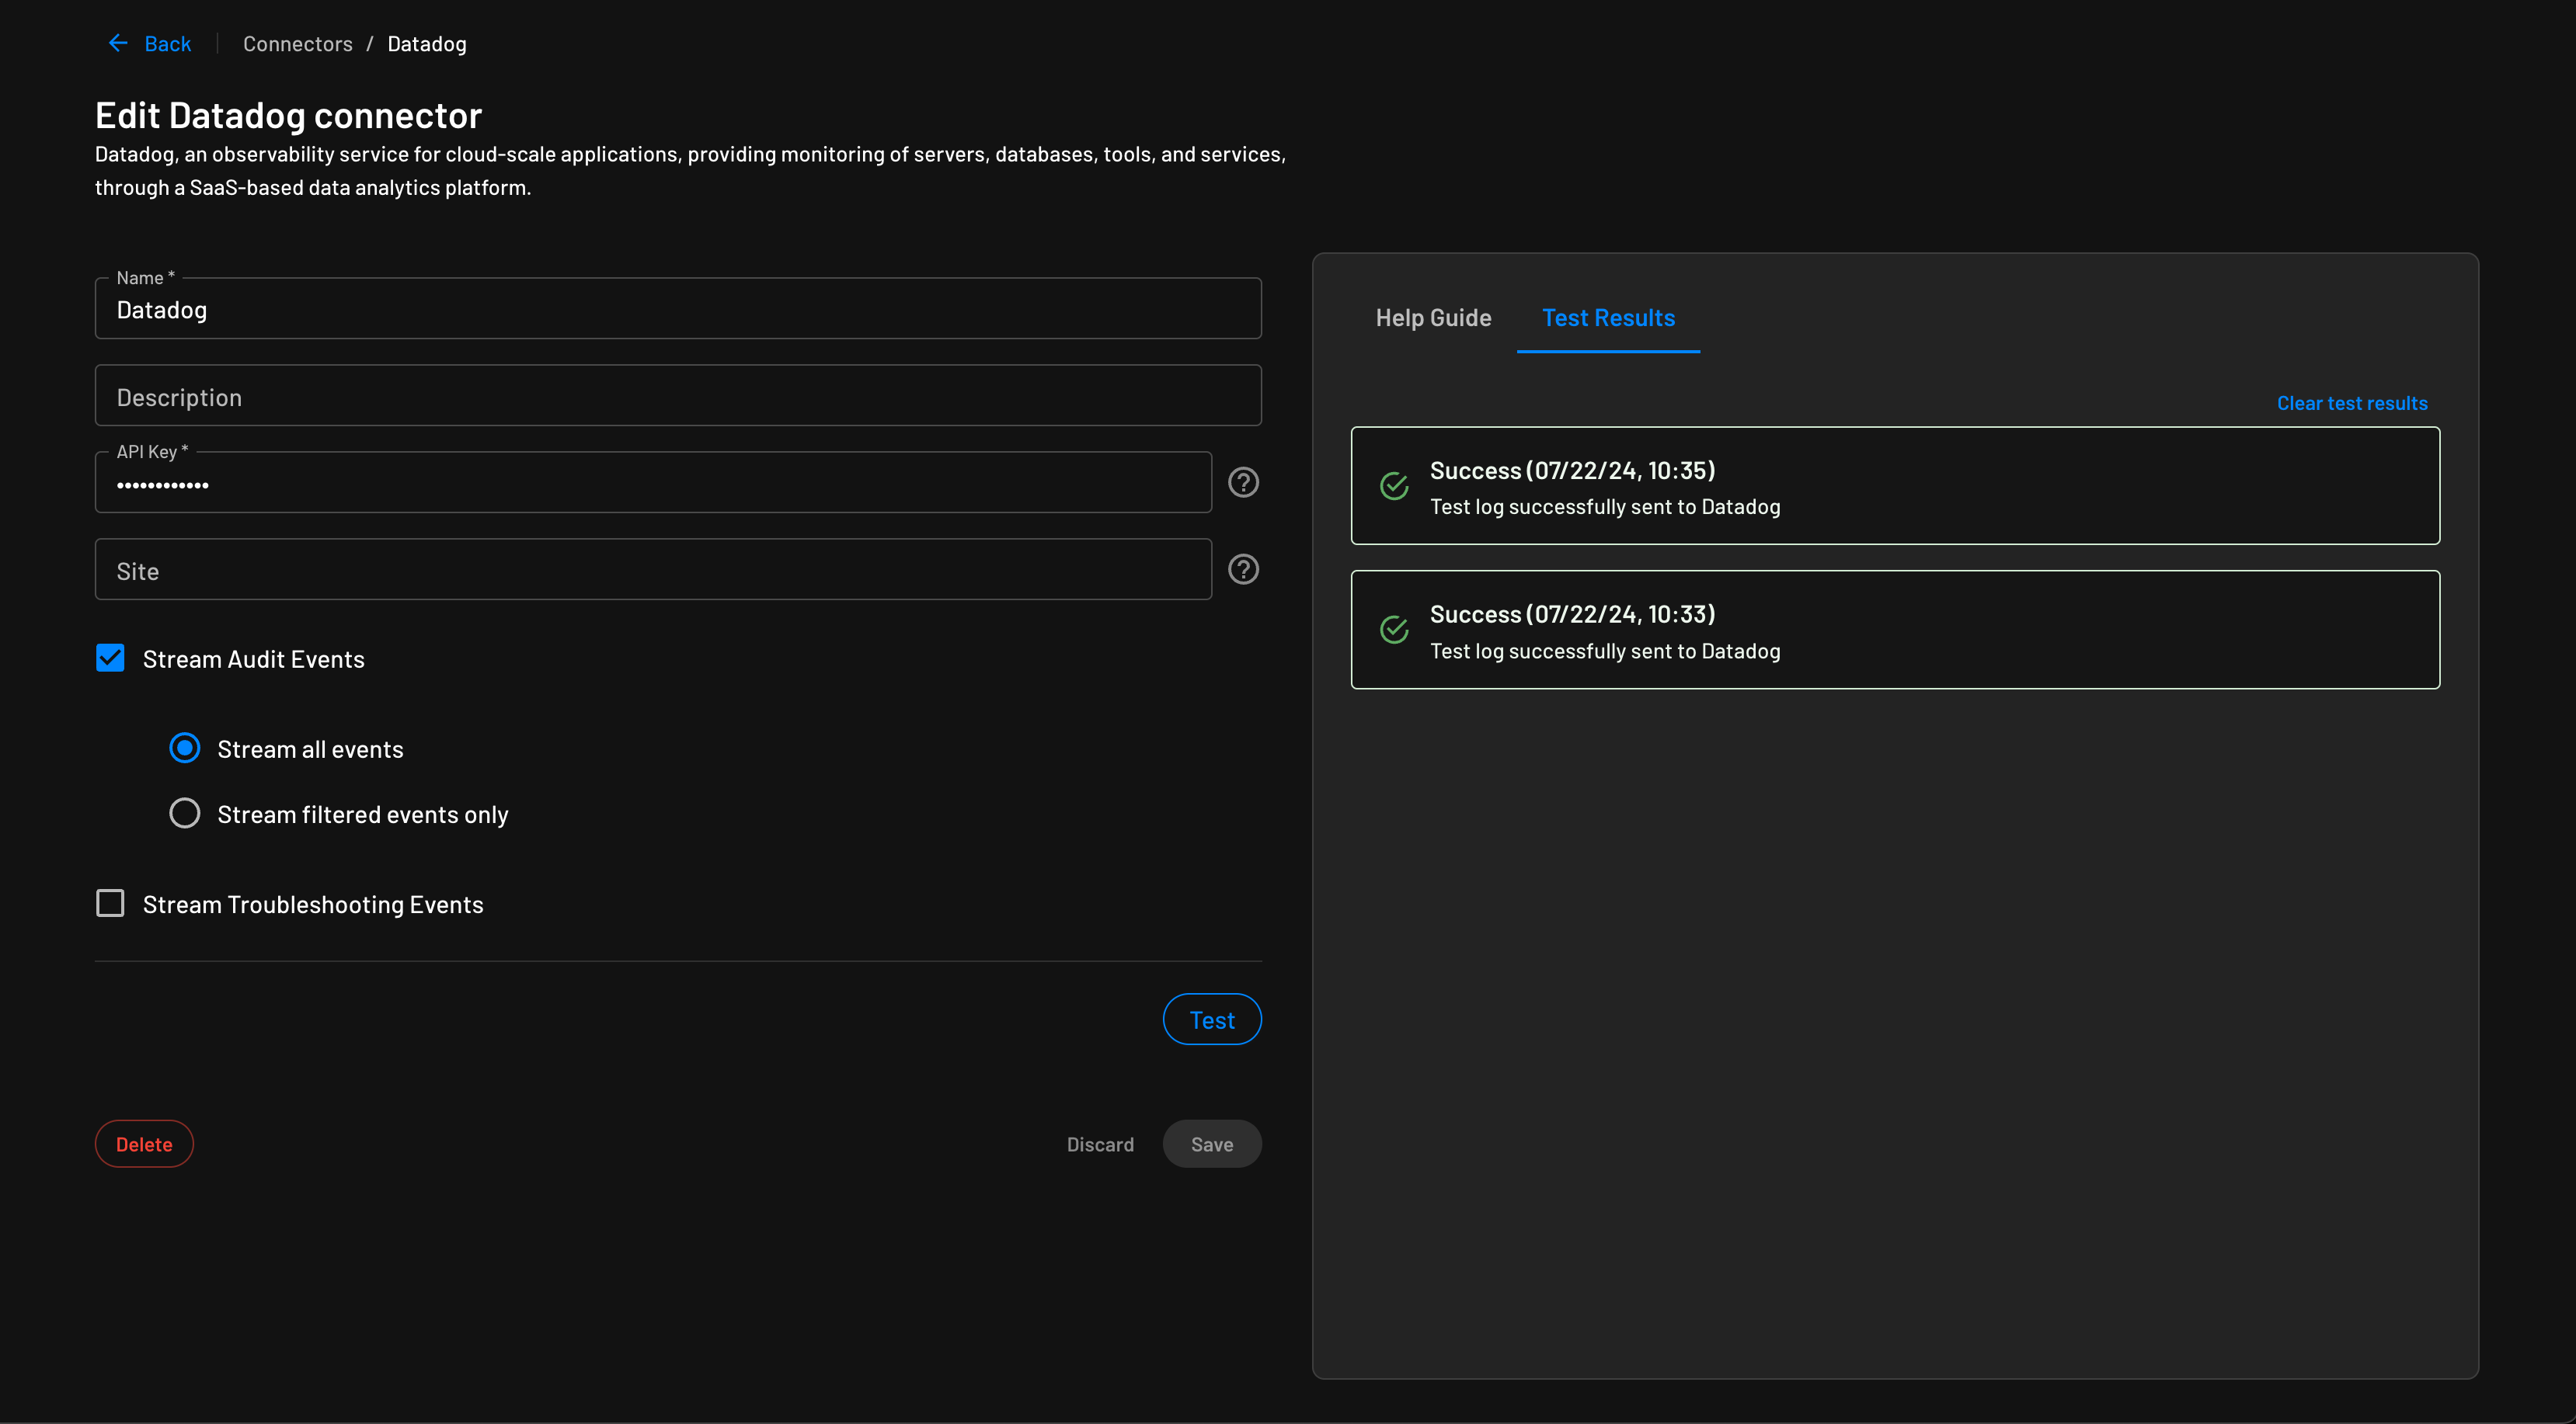Viewport: 2576px width, 1424px height.
Task: Click the help icon next to API Key
Action: 1243,483
